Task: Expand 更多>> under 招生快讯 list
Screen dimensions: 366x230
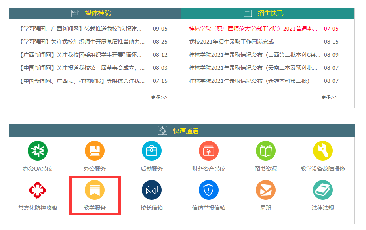Action: (329, 97)
